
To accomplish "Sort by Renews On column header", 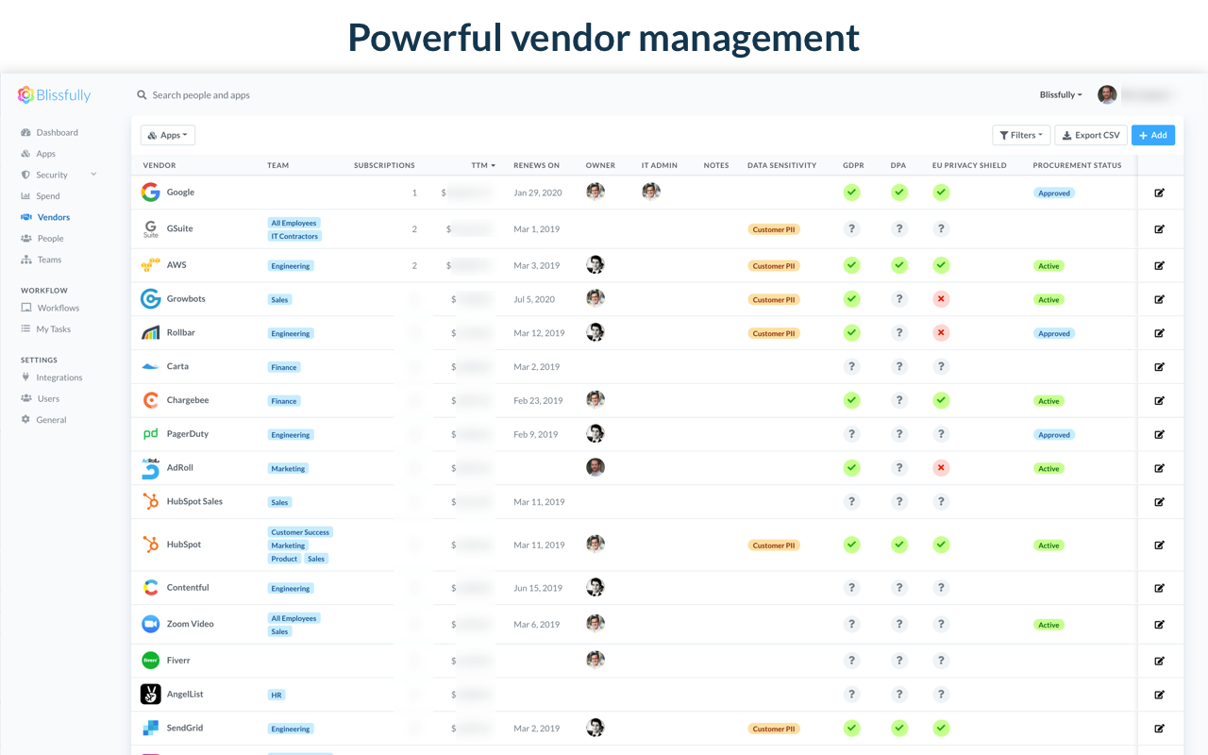I will coord(537,165).
